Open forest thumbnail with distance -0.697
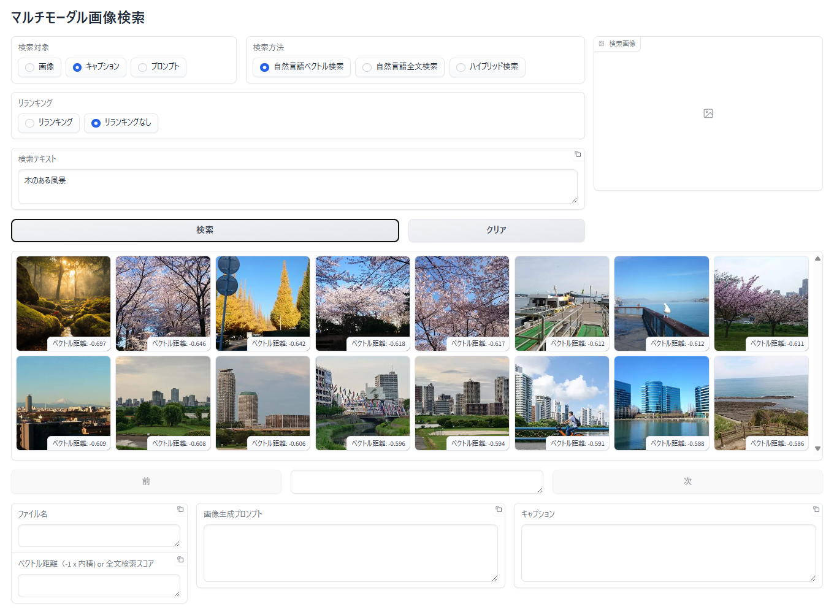 pos(64,304)
